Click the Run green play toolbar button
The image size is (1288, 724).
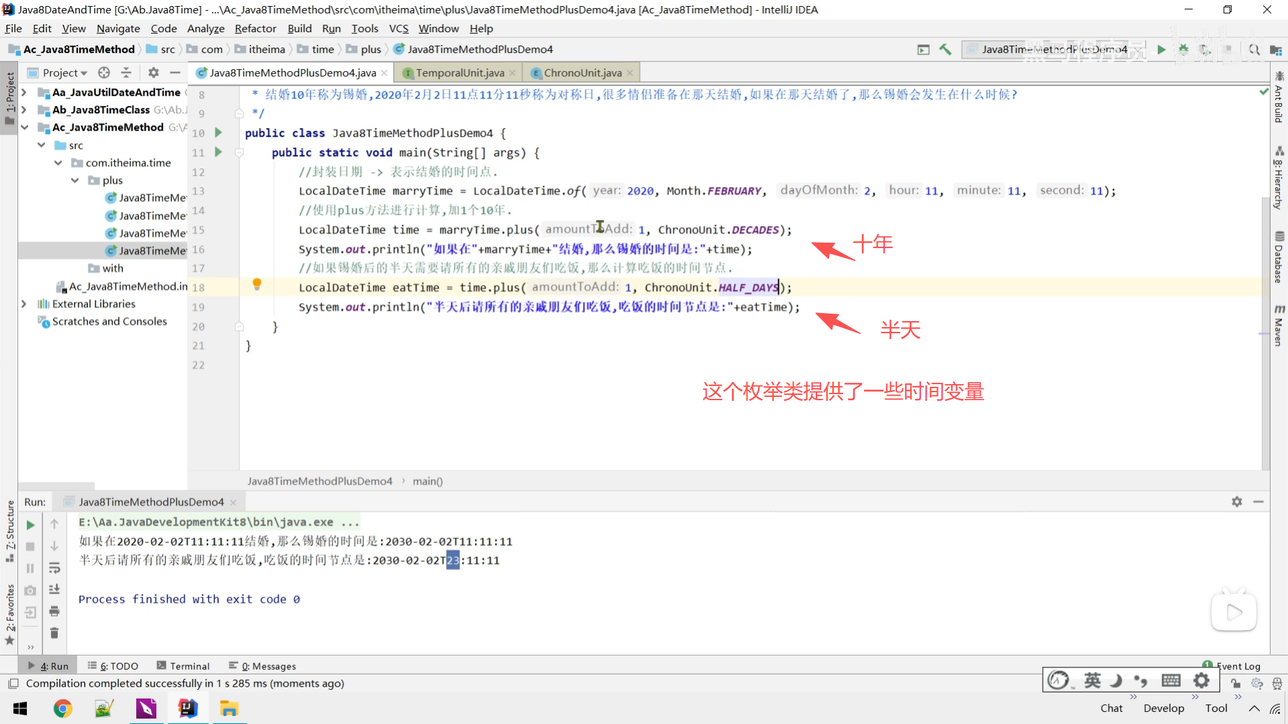(1161, 49)
